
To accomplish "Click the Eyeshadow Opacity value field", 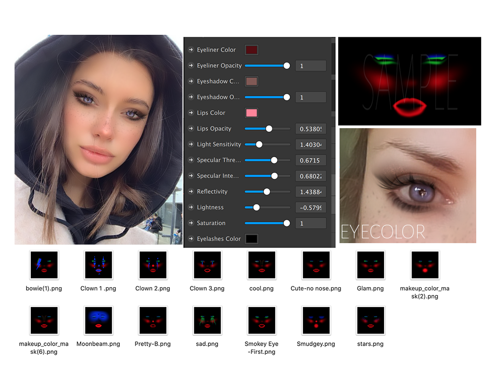I will click(311, 97).
